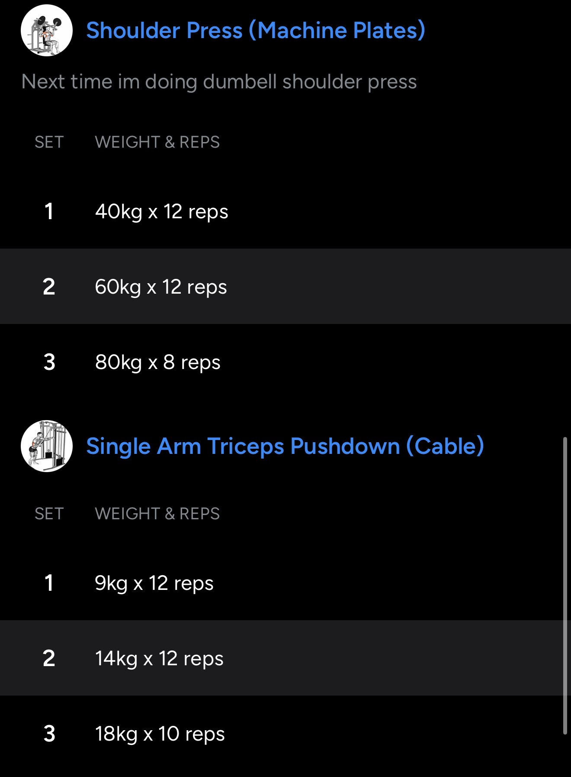Select the 14kg x 12 reps entry

tap(159, 658)
